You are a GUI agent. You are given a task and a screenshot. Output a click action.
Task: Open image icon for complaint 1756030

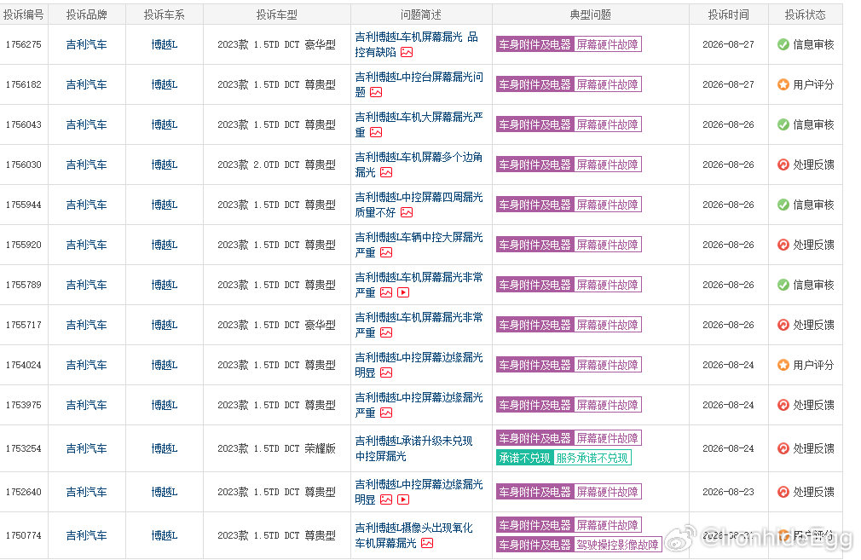click(386, 172)
